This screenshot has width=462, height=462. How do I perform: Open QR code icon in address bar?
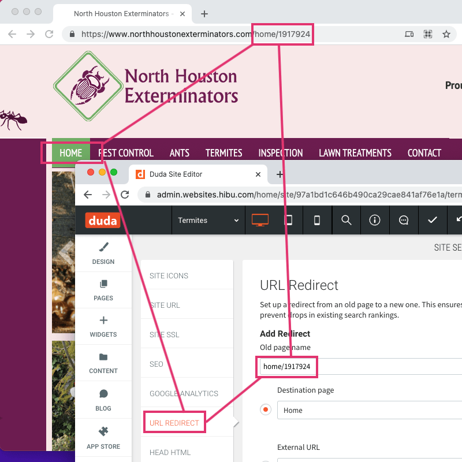pyautogui.click(x=427, y=34)
